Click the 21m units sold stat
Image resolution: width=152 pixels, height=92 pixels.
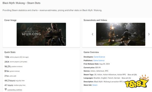(10, 76)
